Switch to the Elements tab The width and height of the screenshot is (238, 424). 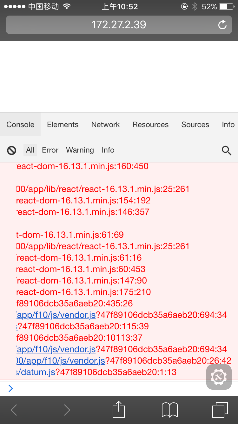click(63, 125)
